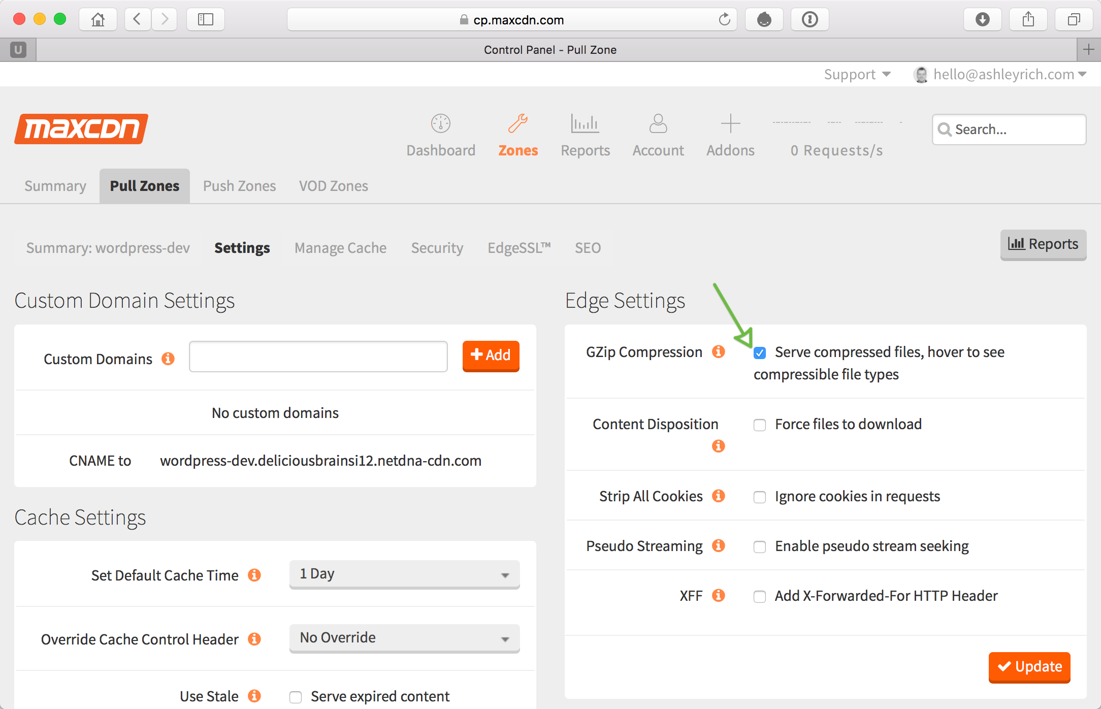Open the 1Password extension icon
1101x709 pixels.
pyautogui.click(x=809, y=19)
